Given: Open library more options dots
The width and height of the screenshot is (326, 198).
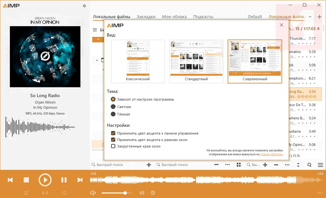Looking at the screenshot, I should pyautogui.click(x=227, y=165).
